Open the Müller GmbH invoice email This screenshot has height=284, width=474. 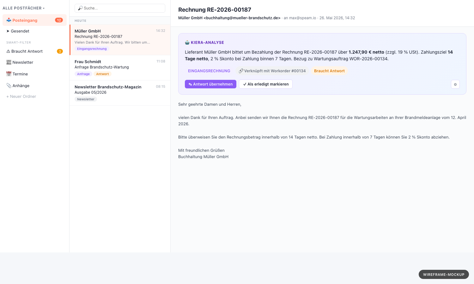pyautogui.click(x=120, y=40)
